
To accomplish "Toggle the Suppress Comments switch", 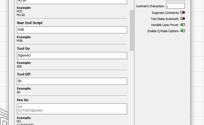I will click(182, 13).
